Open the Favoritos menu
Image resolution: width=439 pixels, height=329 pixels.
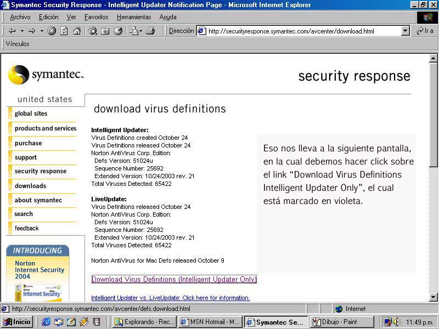(97, 17)
